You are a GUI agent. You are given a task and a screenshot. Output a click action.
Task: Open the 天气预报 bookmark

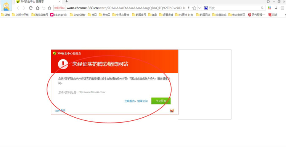[x=257, y=15]
